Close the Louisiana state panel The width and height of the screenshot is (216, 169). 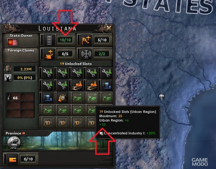[109, 28]
